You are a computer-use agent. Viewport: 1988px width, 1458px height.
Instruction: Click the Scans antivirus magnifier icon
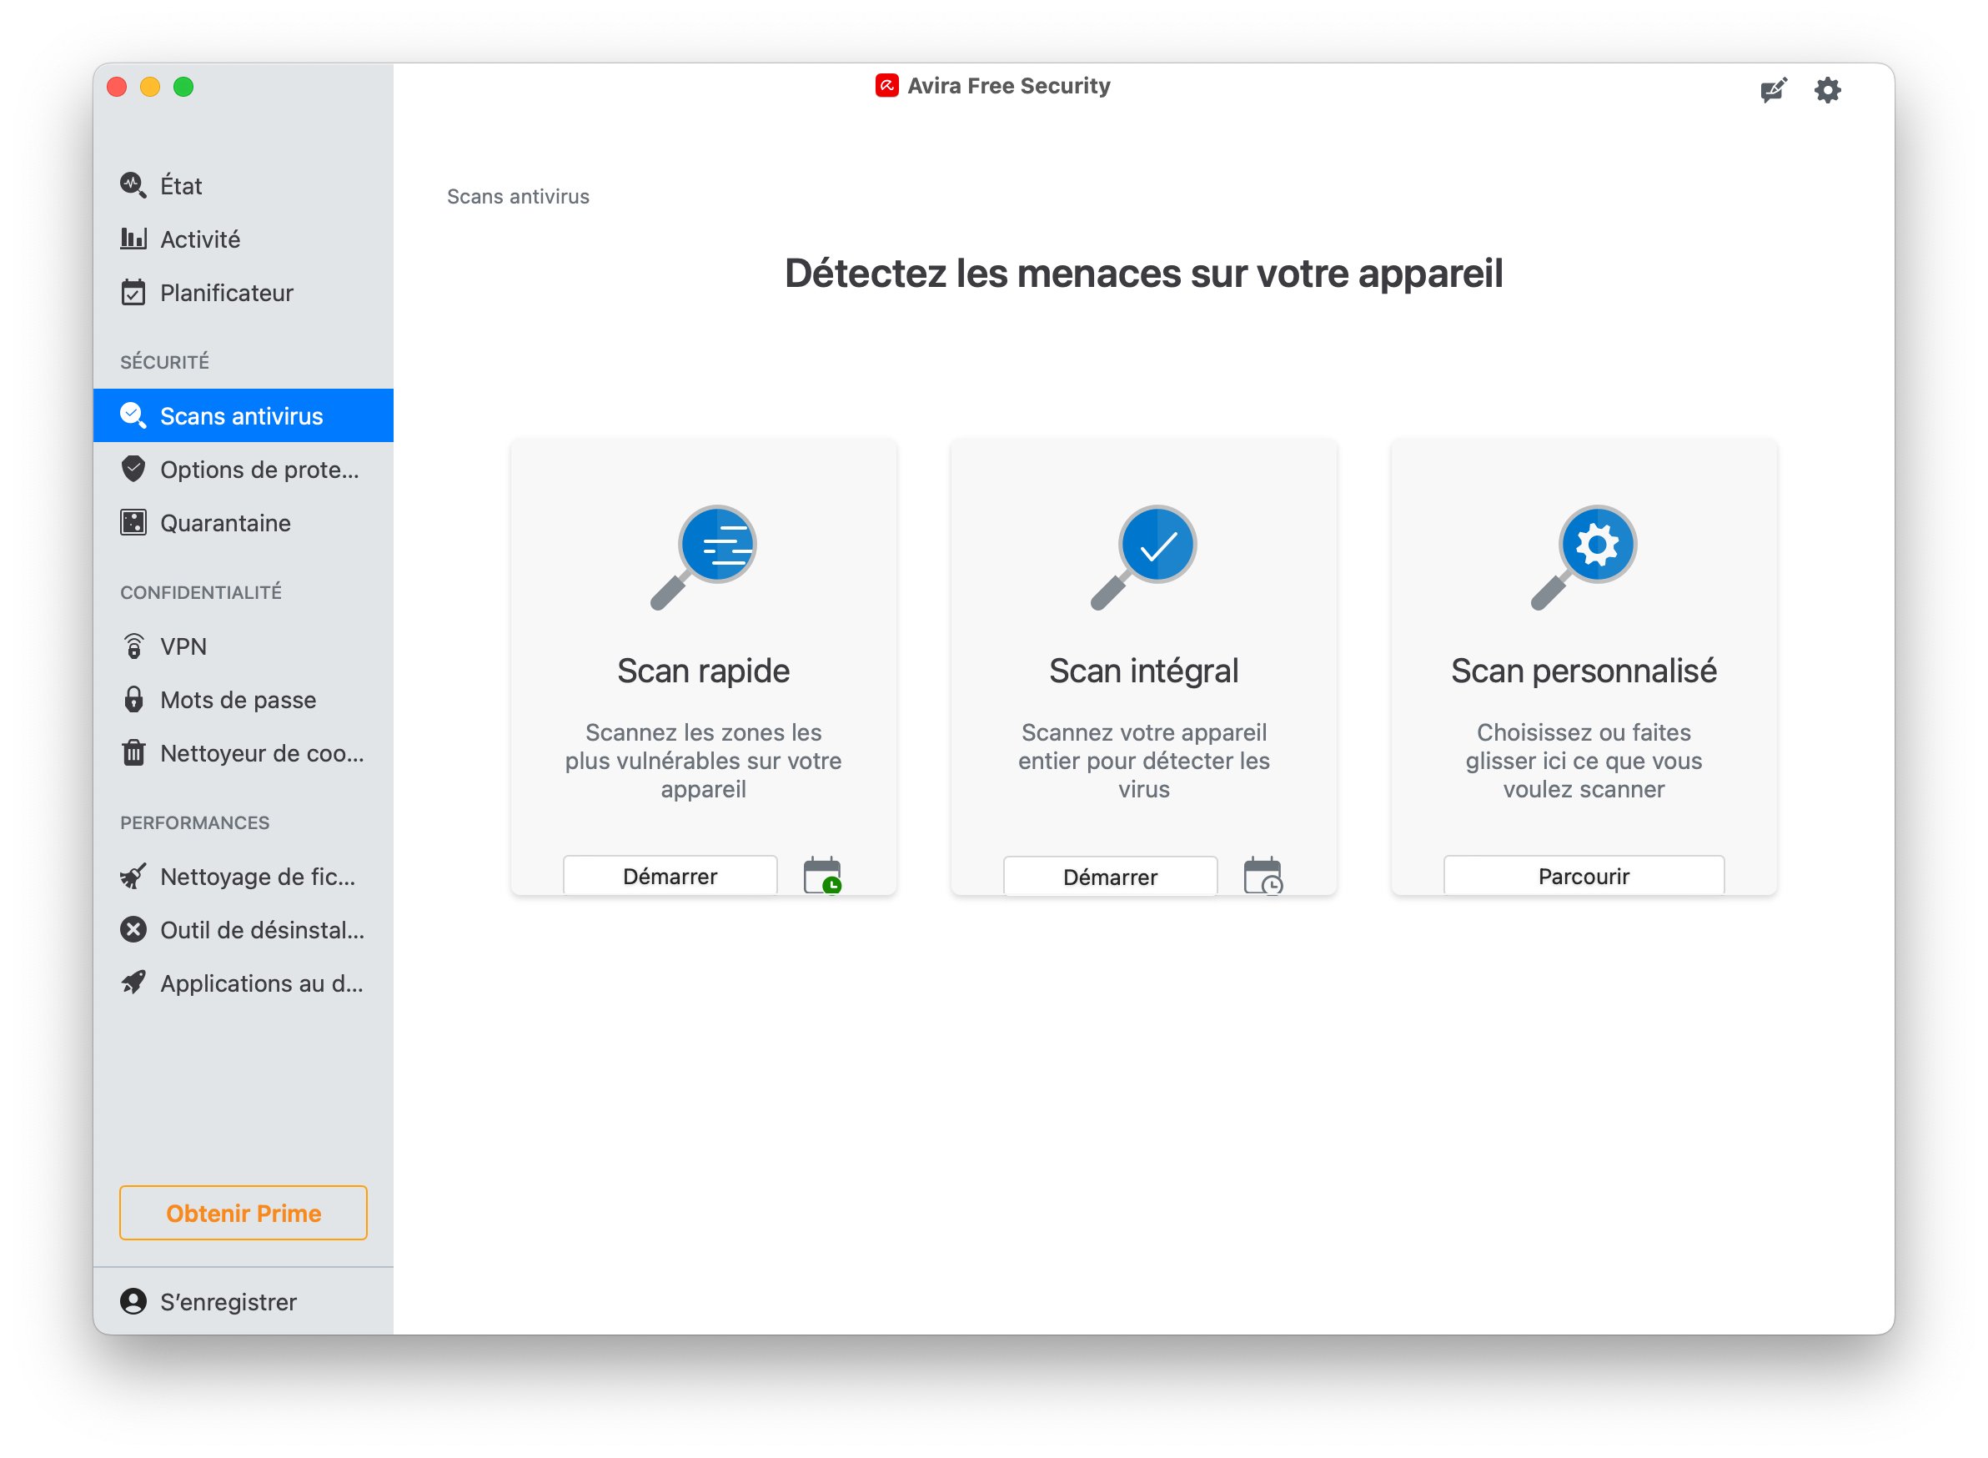click(133, 415)
